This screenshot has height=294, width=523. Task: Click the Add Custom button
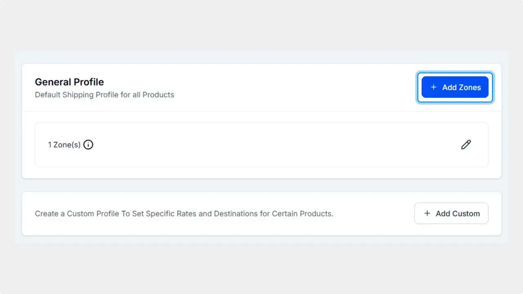(x=451, y=213)
